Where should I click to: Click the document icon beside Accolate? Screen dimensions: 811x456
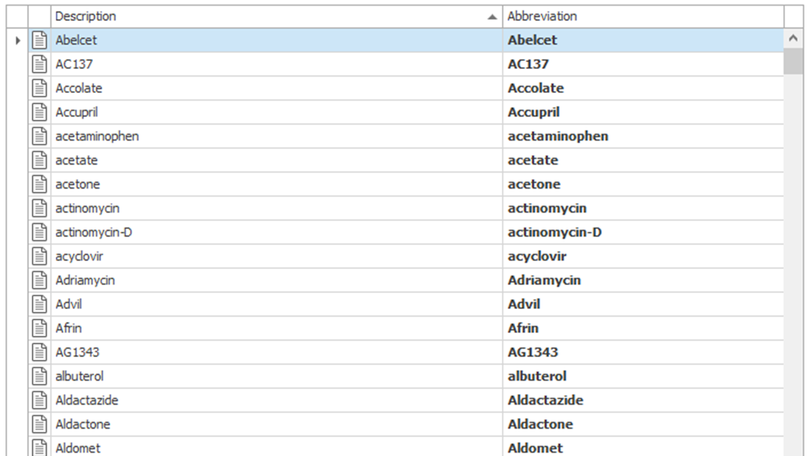40,88
